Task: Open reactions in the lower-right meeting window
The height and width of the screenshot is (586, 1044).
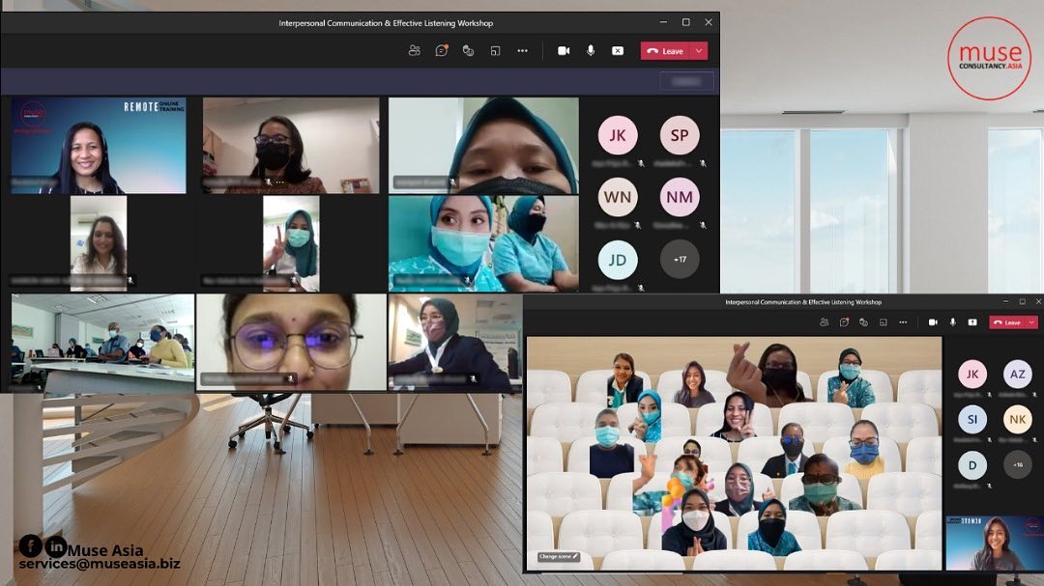Action: coord(863,321)
